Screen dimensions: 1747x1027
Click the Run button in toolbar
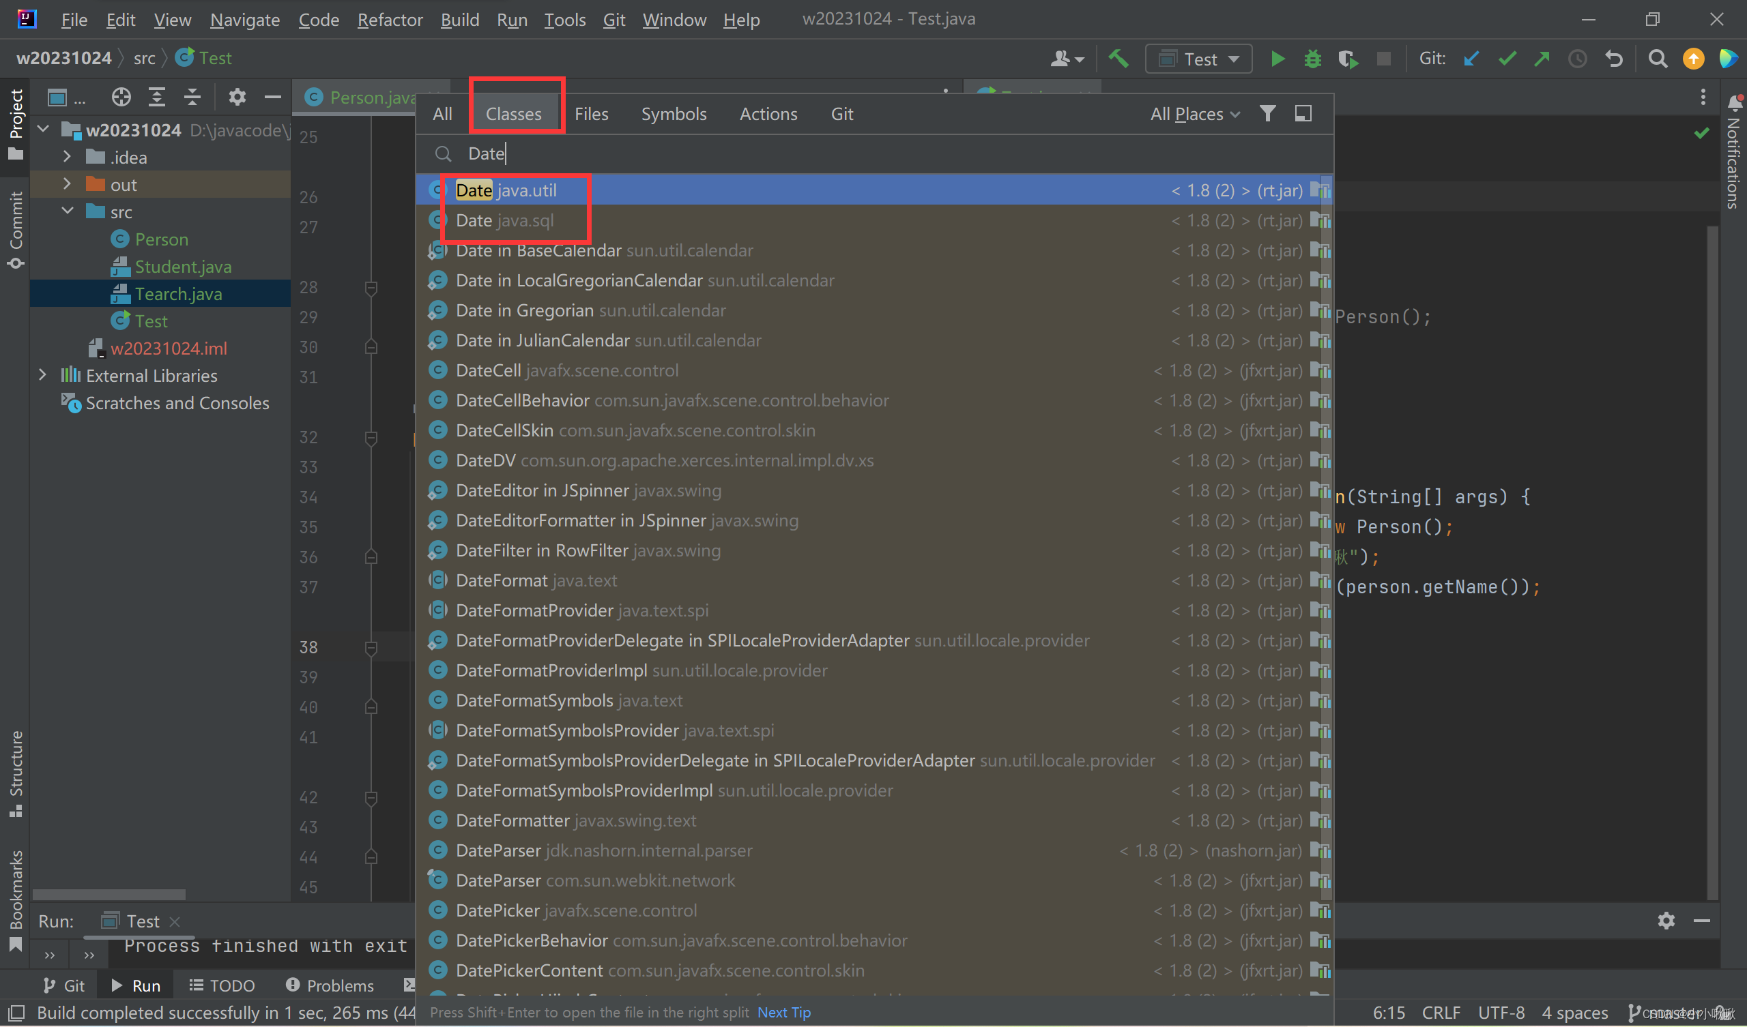pos(1276,59)
